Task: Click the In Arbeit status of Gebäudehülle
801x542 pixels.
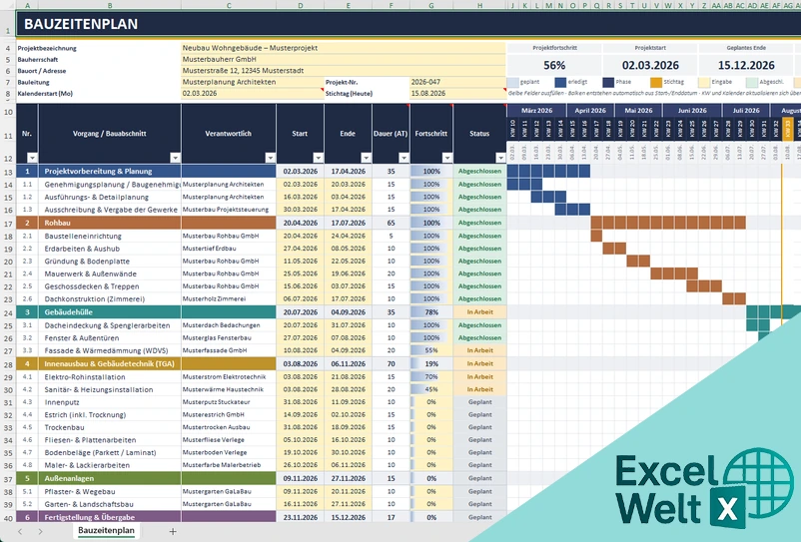Action: pyautogui.click(x=479, y=312)
